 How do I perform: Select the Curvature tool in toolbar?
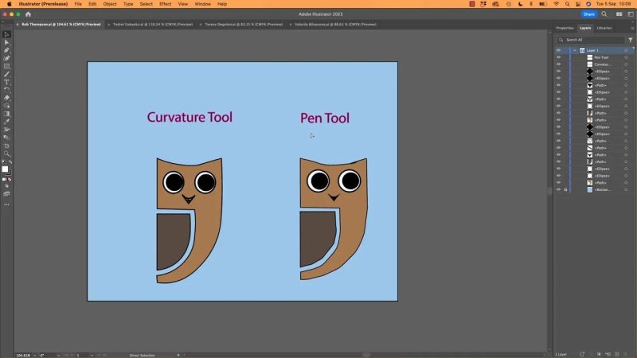[6, 58]
